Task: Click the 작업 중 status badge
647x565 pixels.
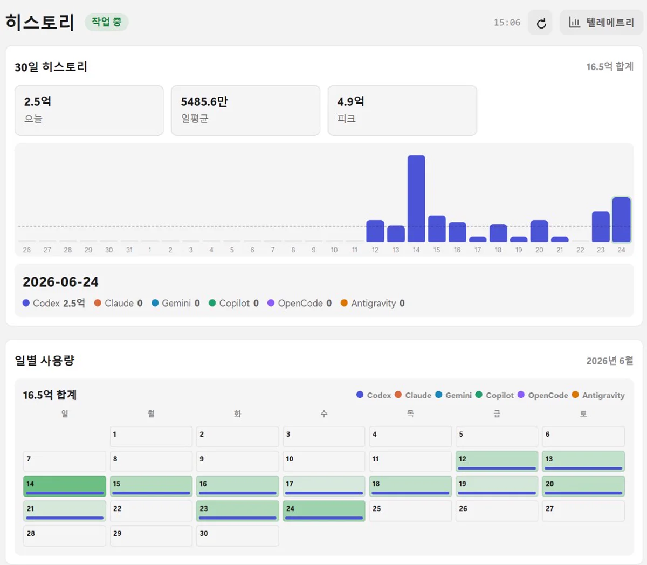Action: (x=106, y=22)
